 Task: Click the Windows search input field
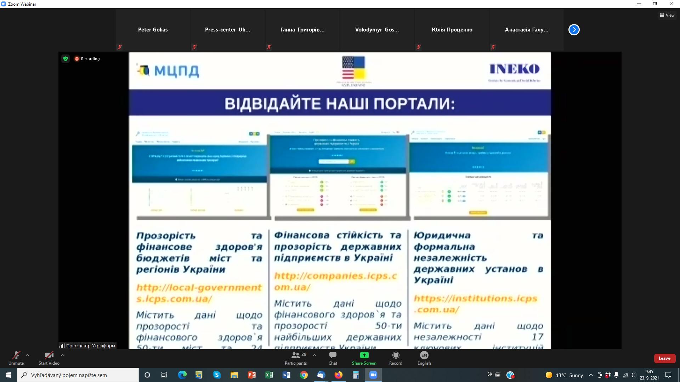[x=78, y=375]
